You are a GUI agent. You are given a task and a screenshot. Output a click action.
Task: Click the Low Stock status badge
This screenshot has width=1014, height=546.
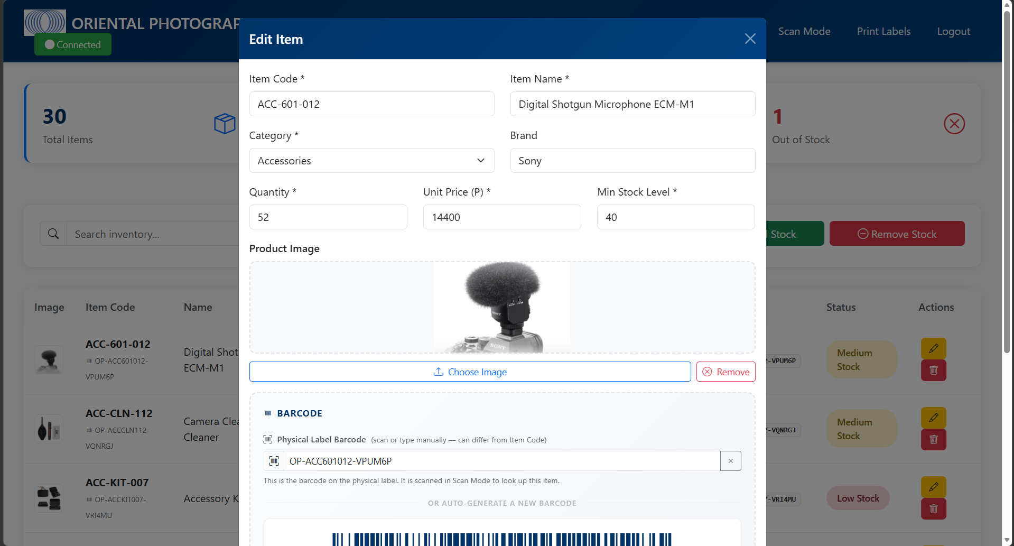tap(858, 498)
